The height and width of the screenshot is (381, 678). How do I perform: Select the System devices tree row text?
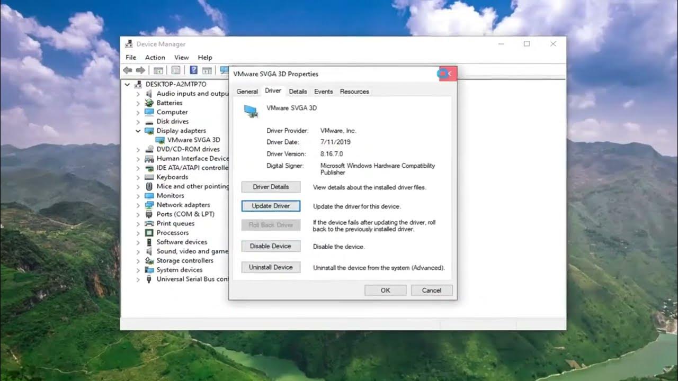coord(180,270)
